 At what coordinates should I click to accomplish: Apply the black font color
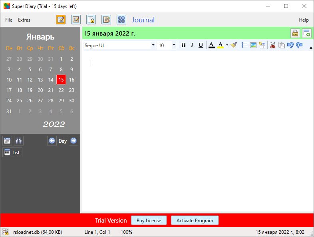[x=212, y=45]
